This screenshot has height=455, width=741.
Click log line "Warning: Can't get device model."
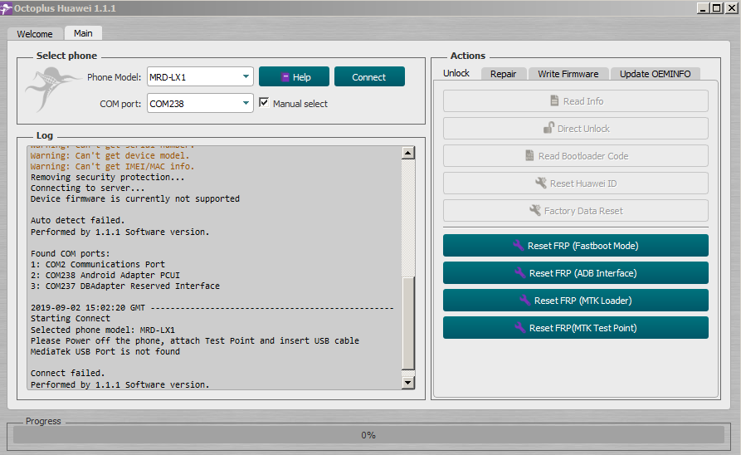tap(110, 155)
